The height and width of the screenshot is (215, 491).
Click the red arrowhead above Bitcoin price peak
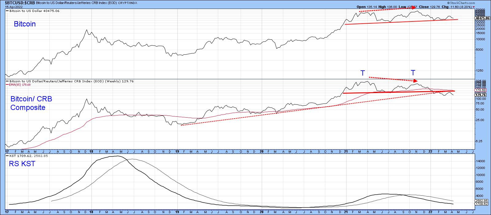(x=413, y=8)
